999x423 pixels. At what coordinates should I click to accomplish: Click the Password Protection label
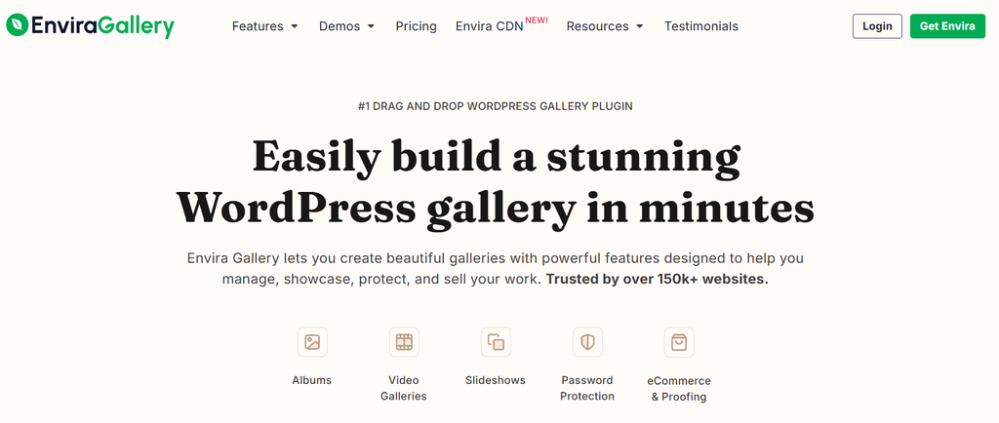pos(587,388)
